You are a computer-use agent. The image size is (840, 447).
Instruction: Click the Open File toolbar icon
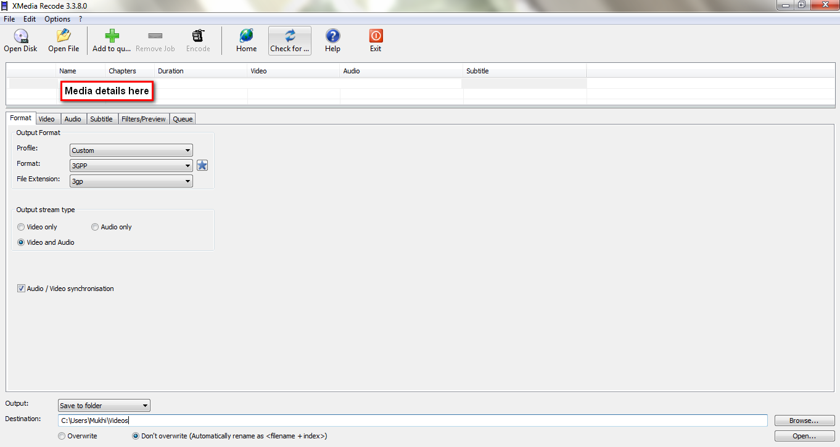(64, 36)
